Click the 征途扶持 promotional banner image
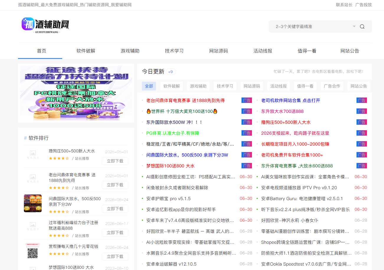This screenshot has width=384, height=270. [76, 93]
